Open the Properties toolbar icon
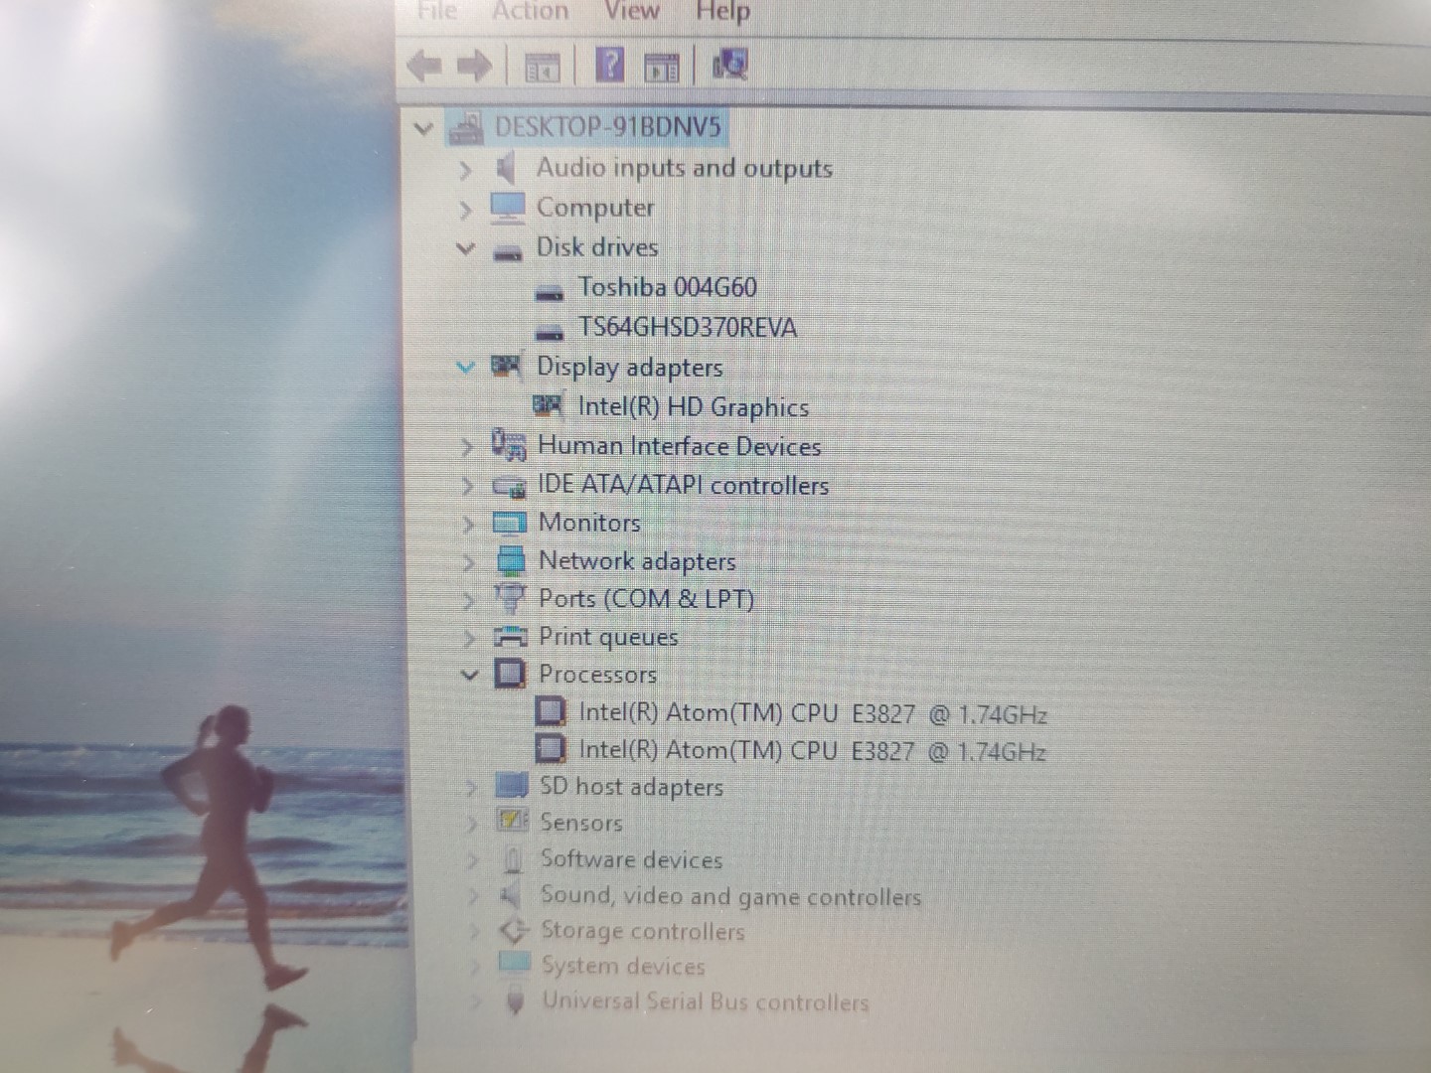Screen dimensions: 1431x1073 [x=662, y=66]
